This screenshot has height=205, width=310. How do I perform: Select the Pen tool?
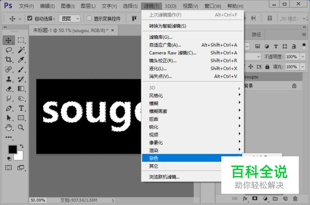[9, 108]
